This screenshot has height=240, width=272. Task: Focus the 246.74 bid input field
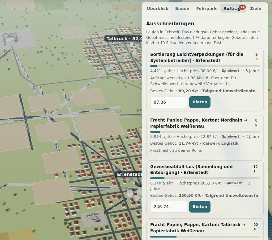coord(169,207)
